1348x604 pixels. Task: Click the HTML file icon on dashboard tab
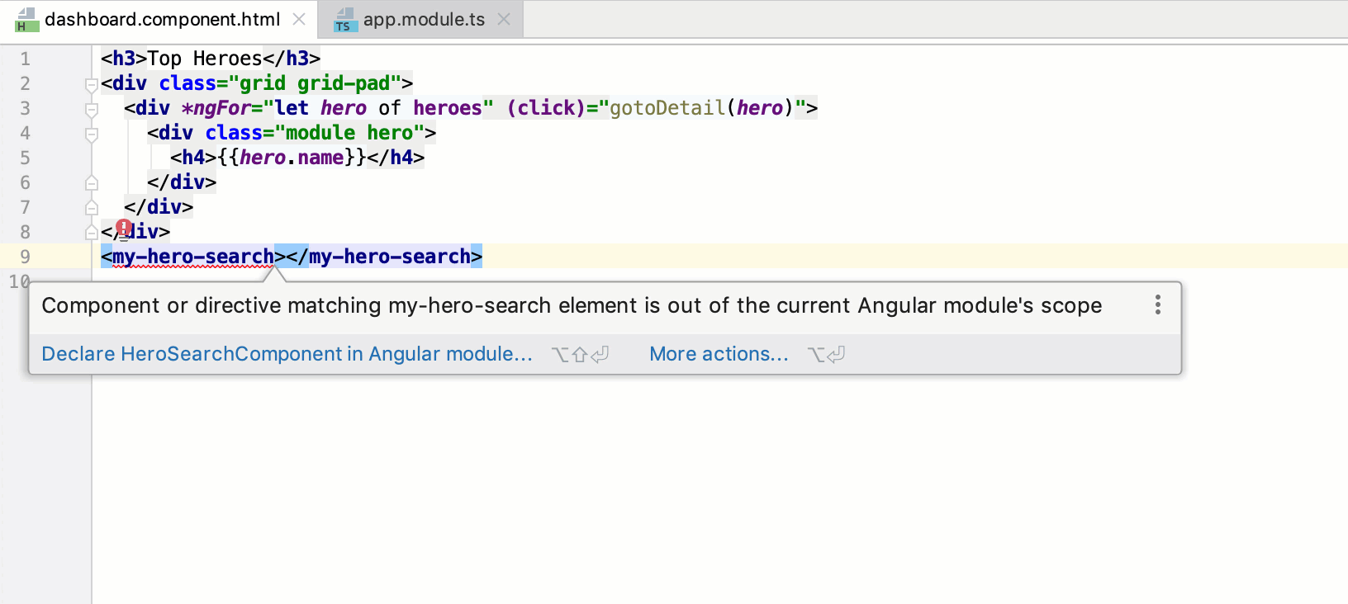coord(26,20)
